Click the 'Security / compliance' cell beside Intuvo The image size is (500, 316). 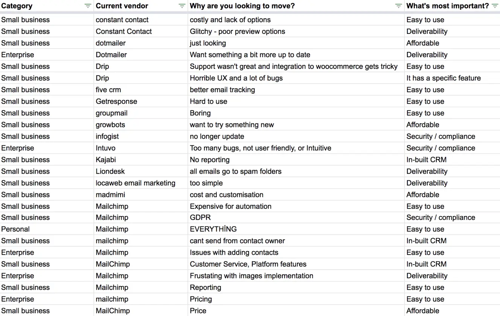coord(441,148)
